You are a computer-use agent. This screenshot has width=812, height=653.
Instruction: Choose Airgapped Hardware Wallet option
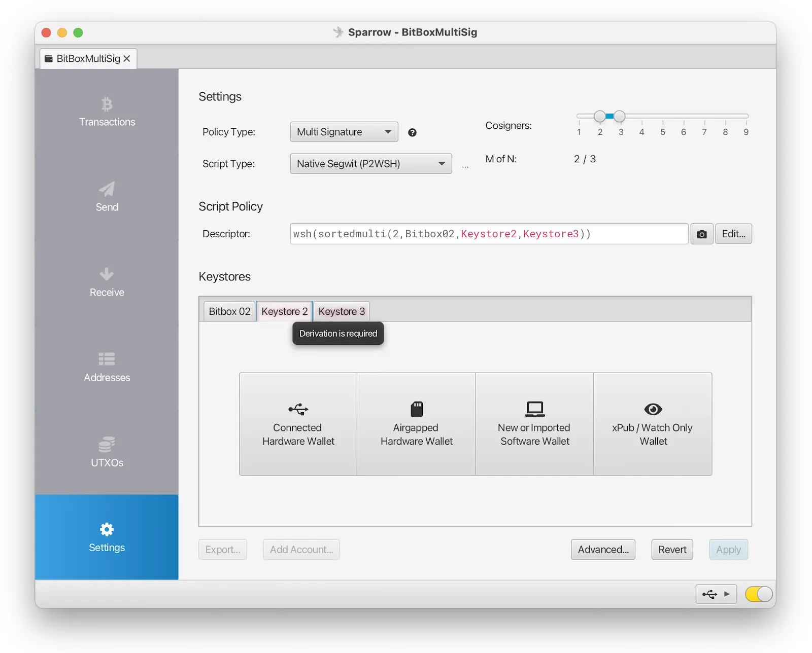point(416,424)
